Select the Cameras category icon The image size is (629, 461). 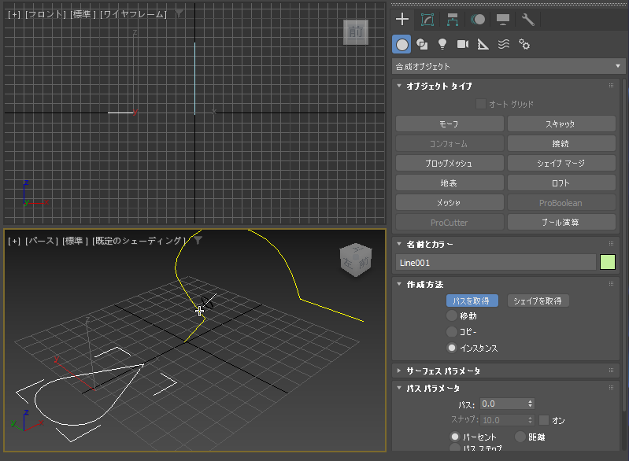[463, 44]
